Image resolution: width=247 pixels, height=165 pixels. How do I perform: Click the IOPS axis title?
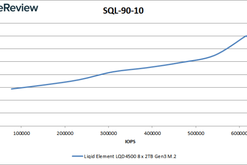[x=130, y=141]
